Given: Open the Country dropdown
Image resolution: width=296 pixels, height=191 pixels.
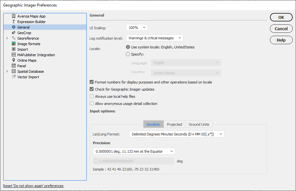Looking at the screenshot, I should pyautogui.click(x=186, y=73).
